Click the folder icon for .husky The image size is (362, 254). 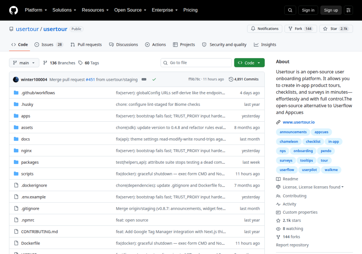point(16,104)
